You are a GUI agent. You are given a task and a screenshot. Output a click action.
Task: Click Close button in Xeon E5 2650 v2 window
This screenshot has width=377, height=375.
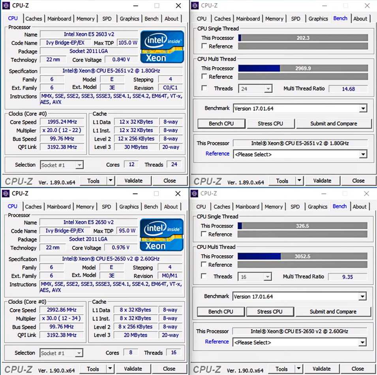pyautogui.click(x=169, y=369)
